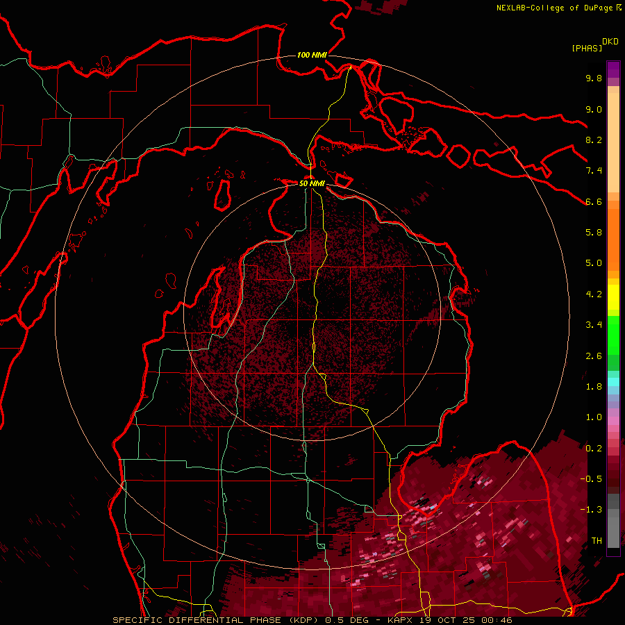Click the 7.4 scale label
The image size is (625, 625).
(594, 171)
